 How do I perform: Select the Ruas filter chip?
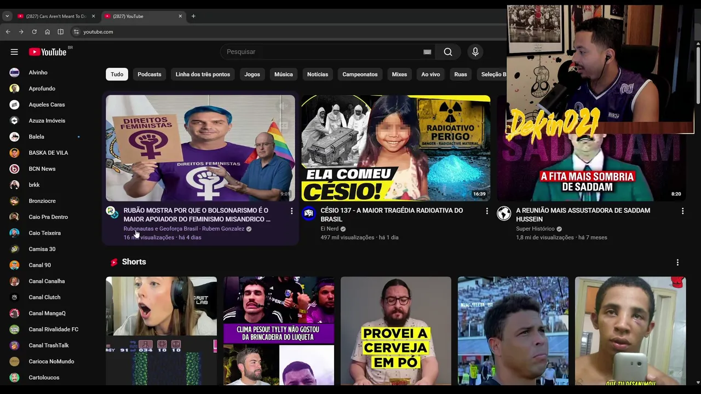[461, 74]
